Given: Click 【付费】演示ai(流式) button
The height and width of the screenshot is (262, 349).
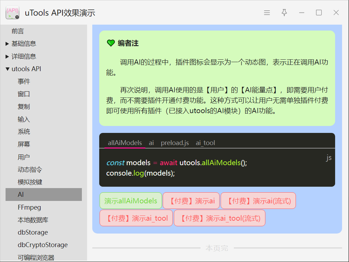Looking at the screenshot, I should tap(258, 201).
